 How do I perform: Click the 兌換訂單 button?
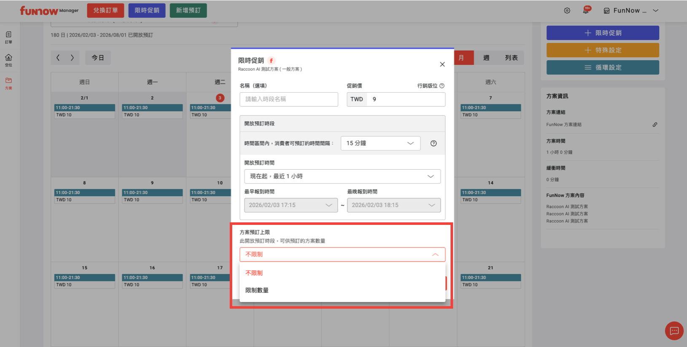pos(105,11)
